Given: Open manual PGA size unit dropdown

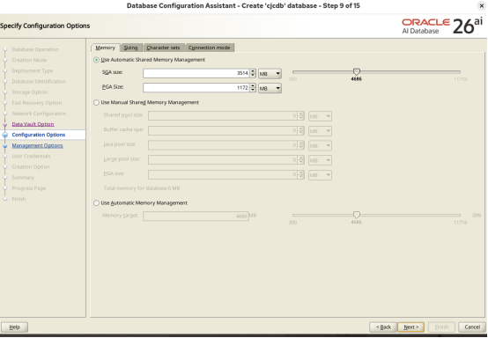Looking at the screenshot, I should 320,175.
